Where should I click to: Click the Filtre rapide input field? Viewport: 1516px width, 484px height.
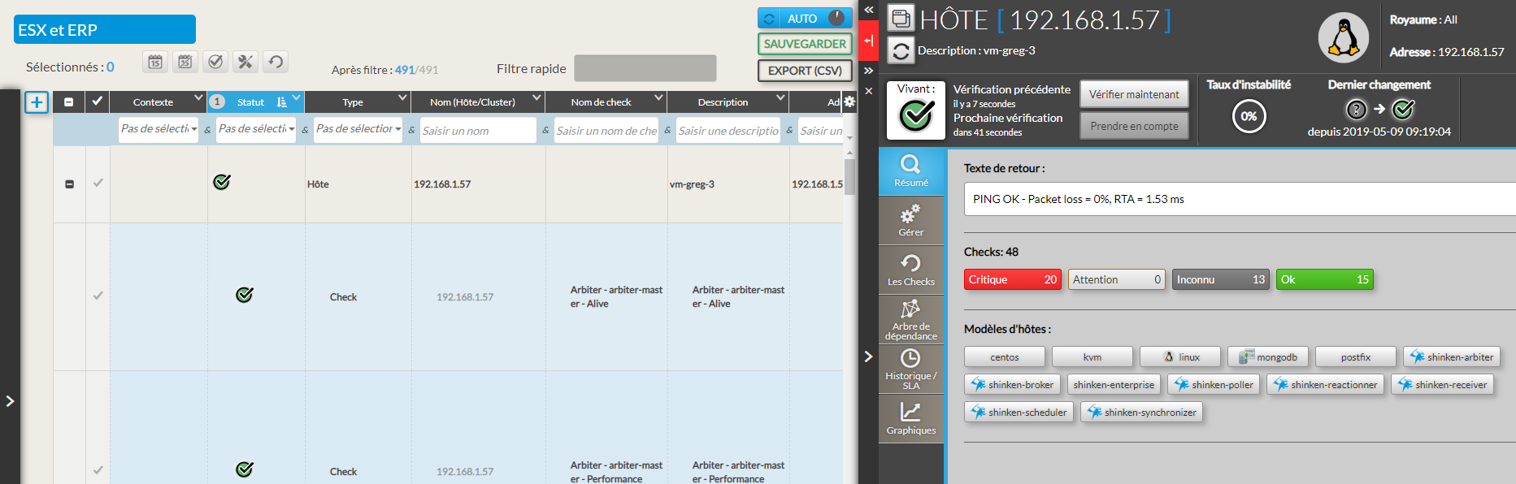645,68
